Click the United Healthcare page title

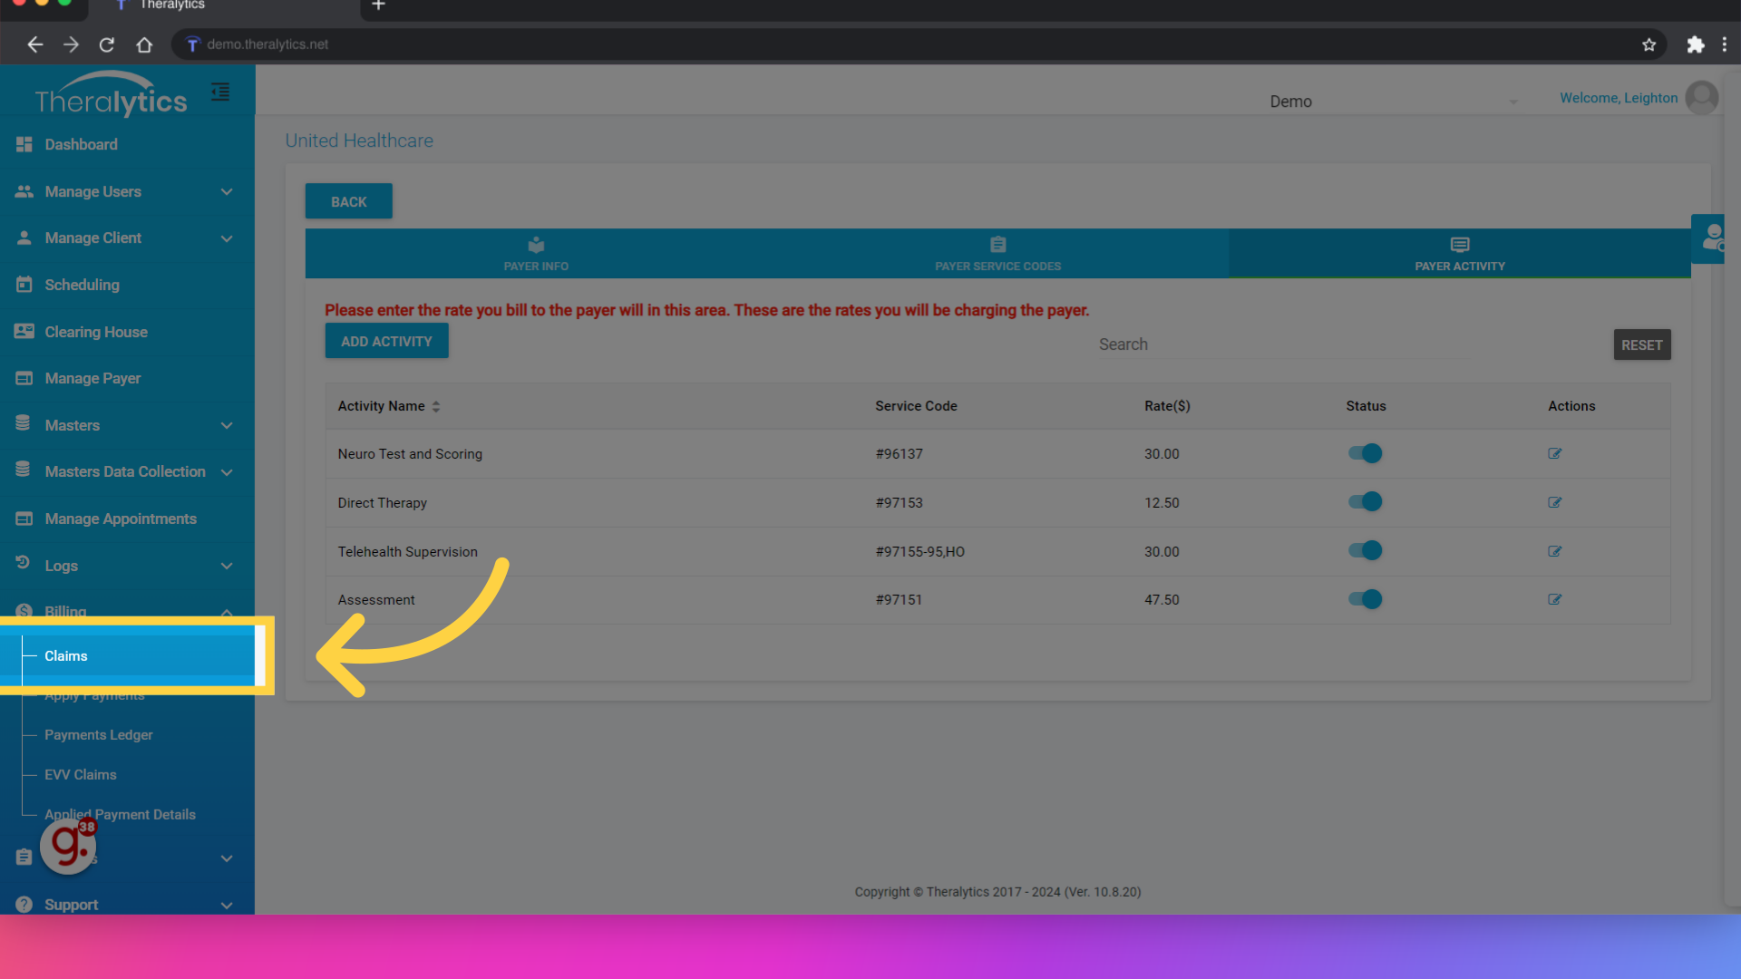pos(359,141)
